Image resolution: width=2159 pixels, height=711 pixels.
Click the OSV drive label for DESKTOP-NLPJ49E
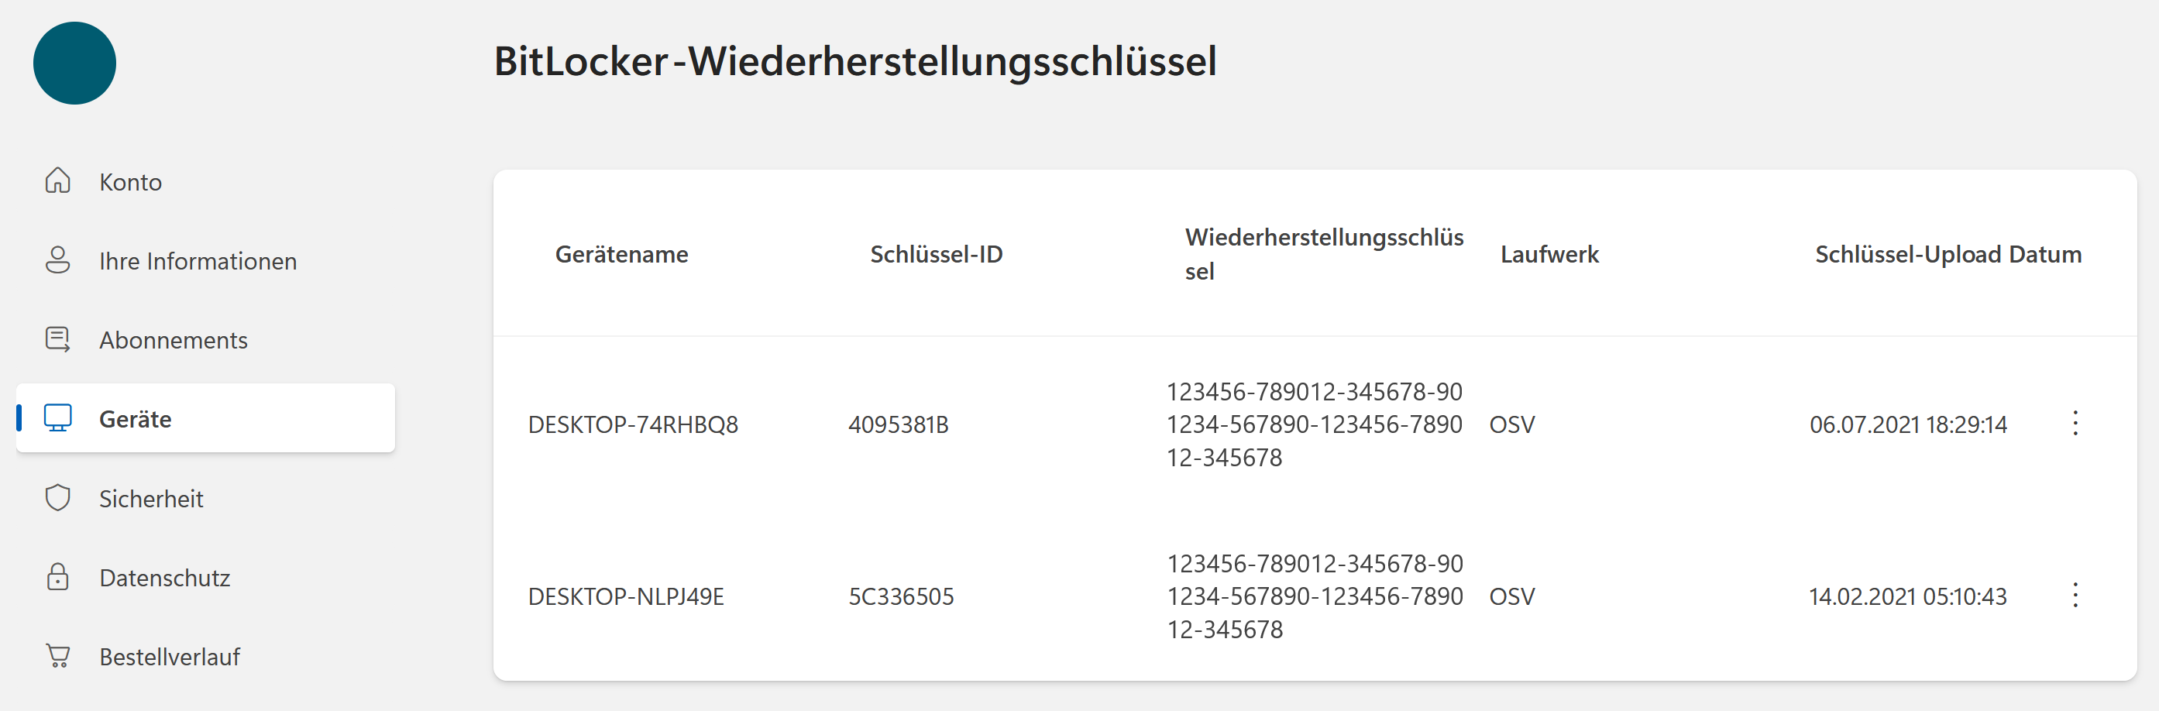1512,596
